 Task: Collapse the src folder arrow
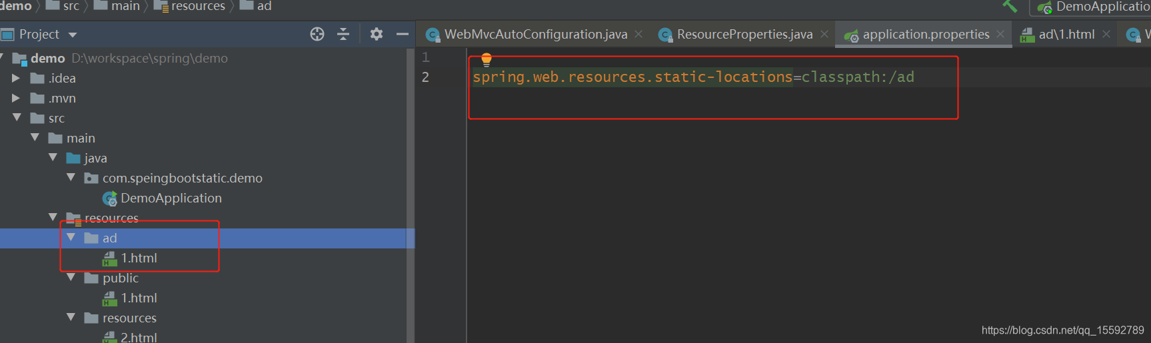pos(17,117)
